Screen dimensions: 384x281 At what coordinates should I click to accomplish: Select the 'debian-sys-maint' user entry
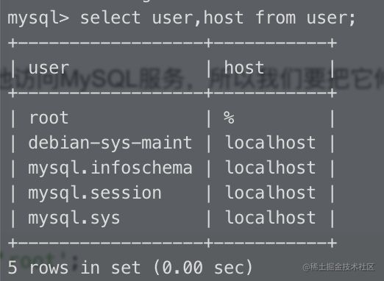pos(110,143)
